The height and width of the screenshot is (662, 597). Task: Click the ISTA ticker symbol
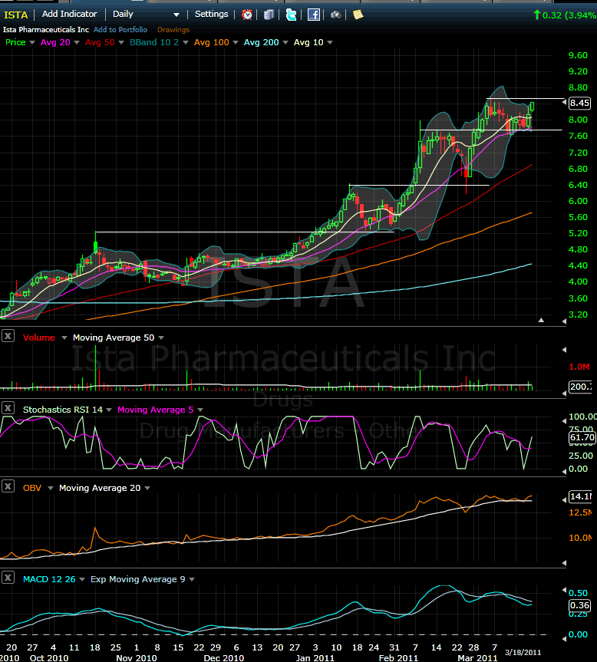point(15,15)
